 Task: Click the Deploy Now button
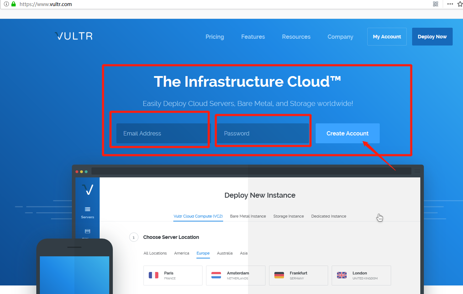click(432, 37)
